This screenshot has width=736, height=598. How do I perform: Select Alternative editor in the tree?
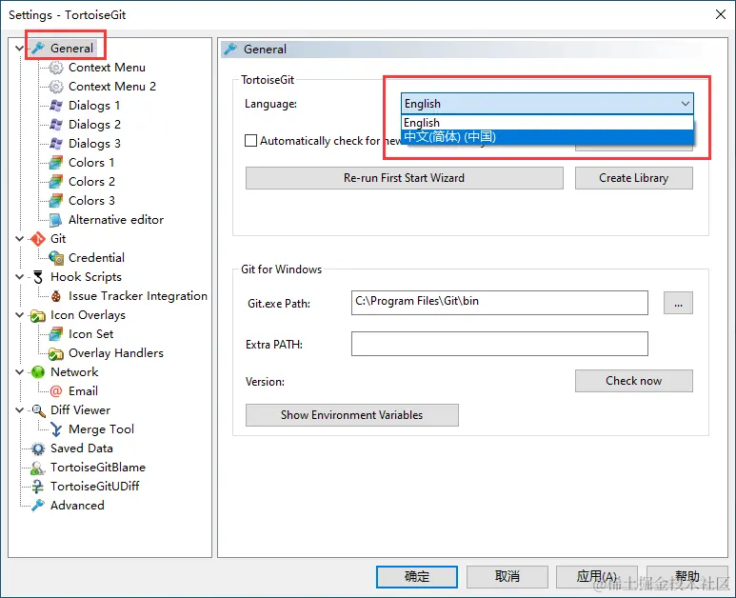click(x=116, y=220)
